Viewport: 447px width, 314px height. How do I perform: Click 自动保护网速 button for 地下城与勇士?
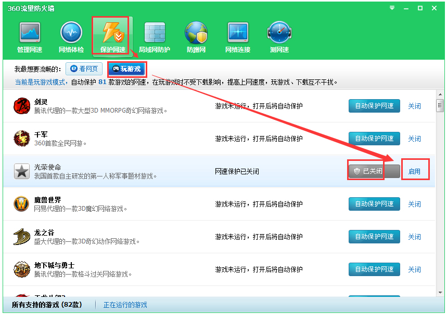tap(374, 269)
